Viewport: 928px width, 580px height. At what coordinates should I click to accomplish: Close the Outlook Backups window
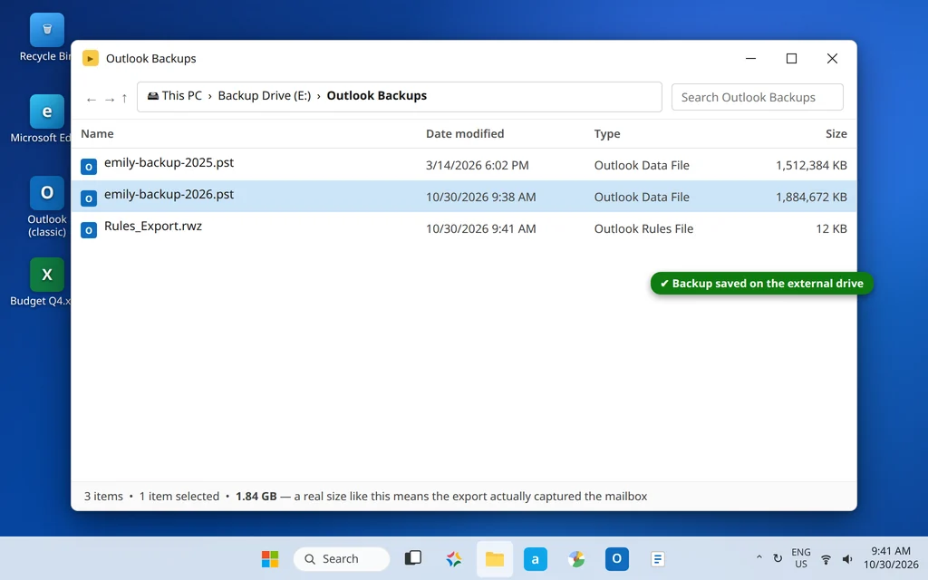point(832,59)
